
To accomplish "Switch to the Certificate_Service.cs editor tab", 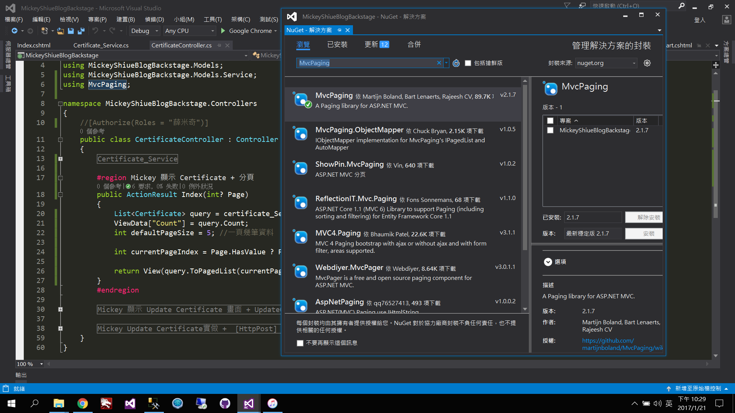I will point(101,46).
